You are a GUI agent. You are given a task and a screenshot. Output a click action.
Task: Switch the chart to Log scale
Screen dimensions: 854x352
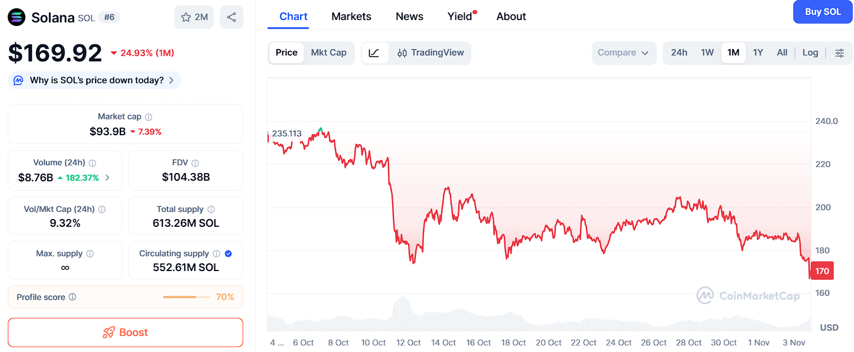[x=810, y=53]
